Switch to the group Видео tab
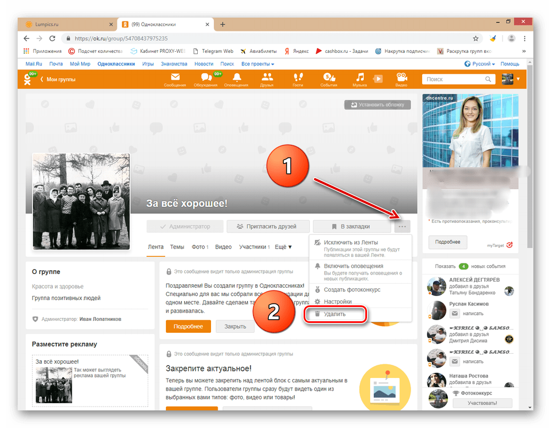 tap(224, 247)
